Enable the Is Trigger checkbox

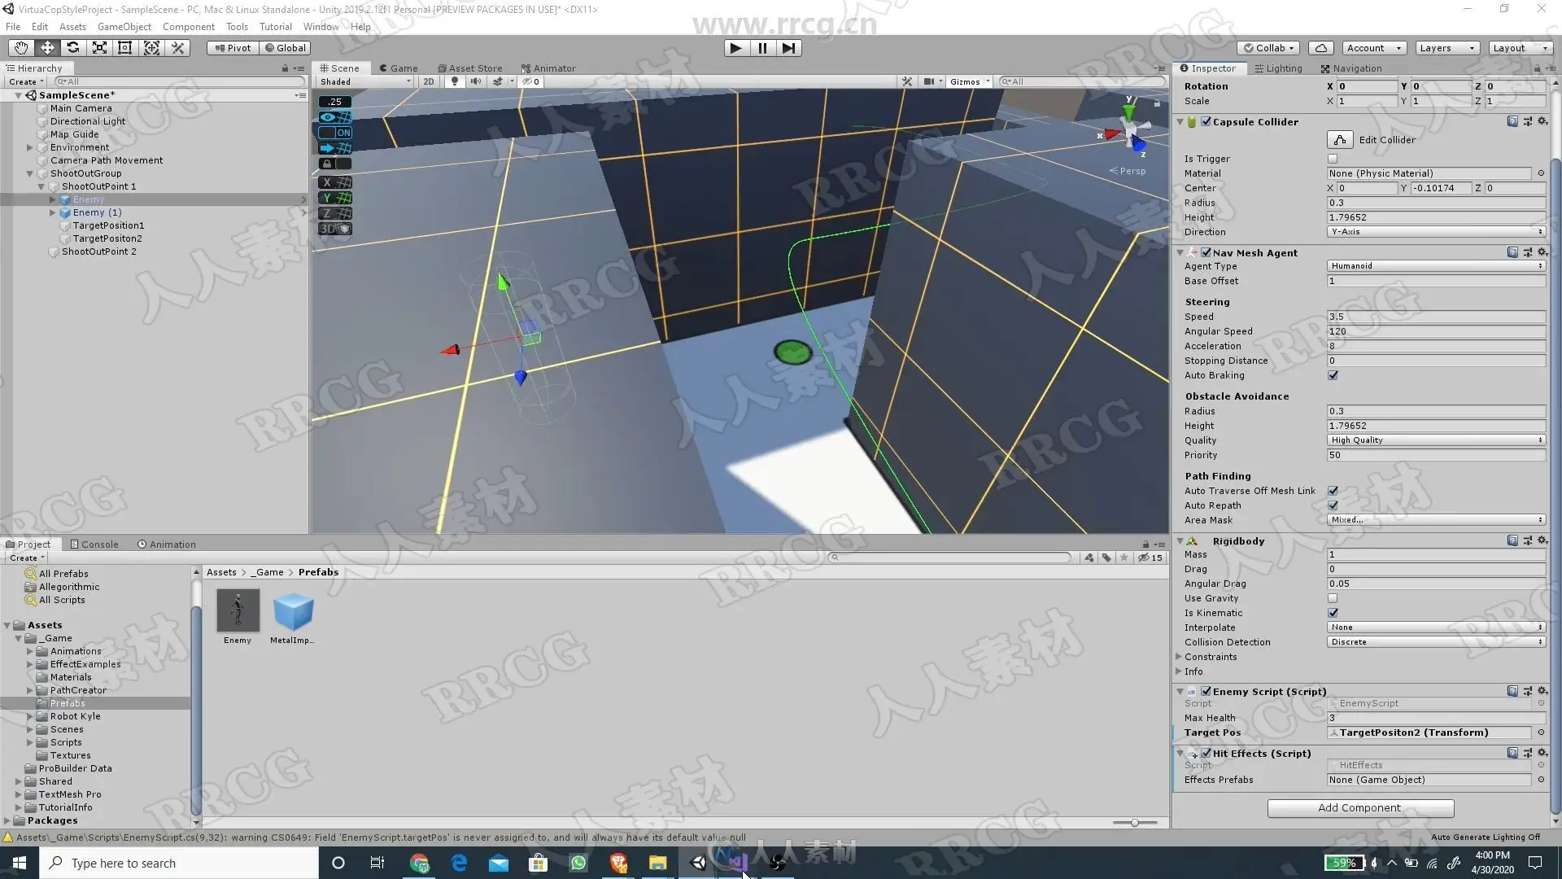click(x=1333, y=159)
